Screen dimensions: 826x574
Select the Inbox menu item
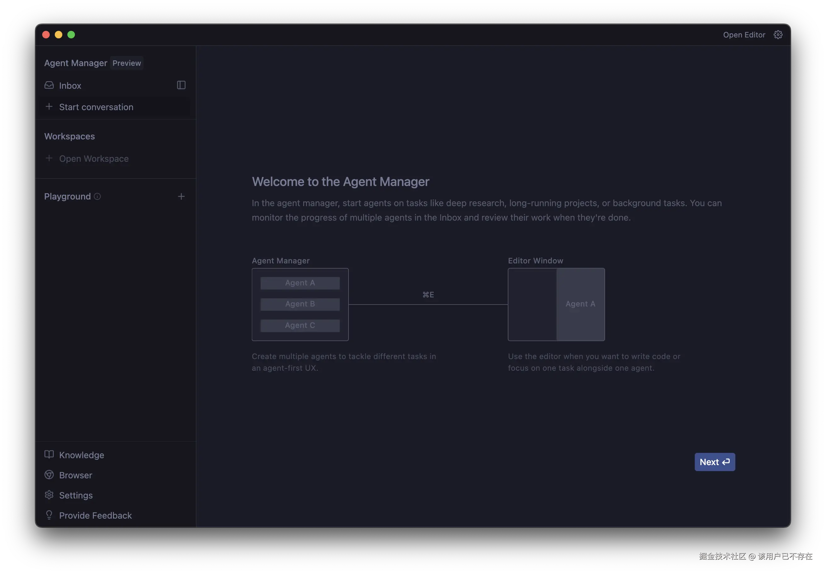pyautogui.click(x=70, y=86)
